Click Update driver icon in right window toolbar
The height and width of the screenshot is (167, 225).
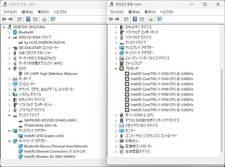pos(150,19)
